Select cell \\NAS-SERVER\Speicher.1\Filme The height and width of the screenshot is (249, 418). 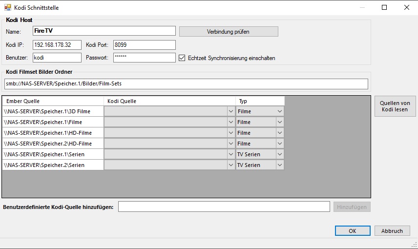[53, 122]
